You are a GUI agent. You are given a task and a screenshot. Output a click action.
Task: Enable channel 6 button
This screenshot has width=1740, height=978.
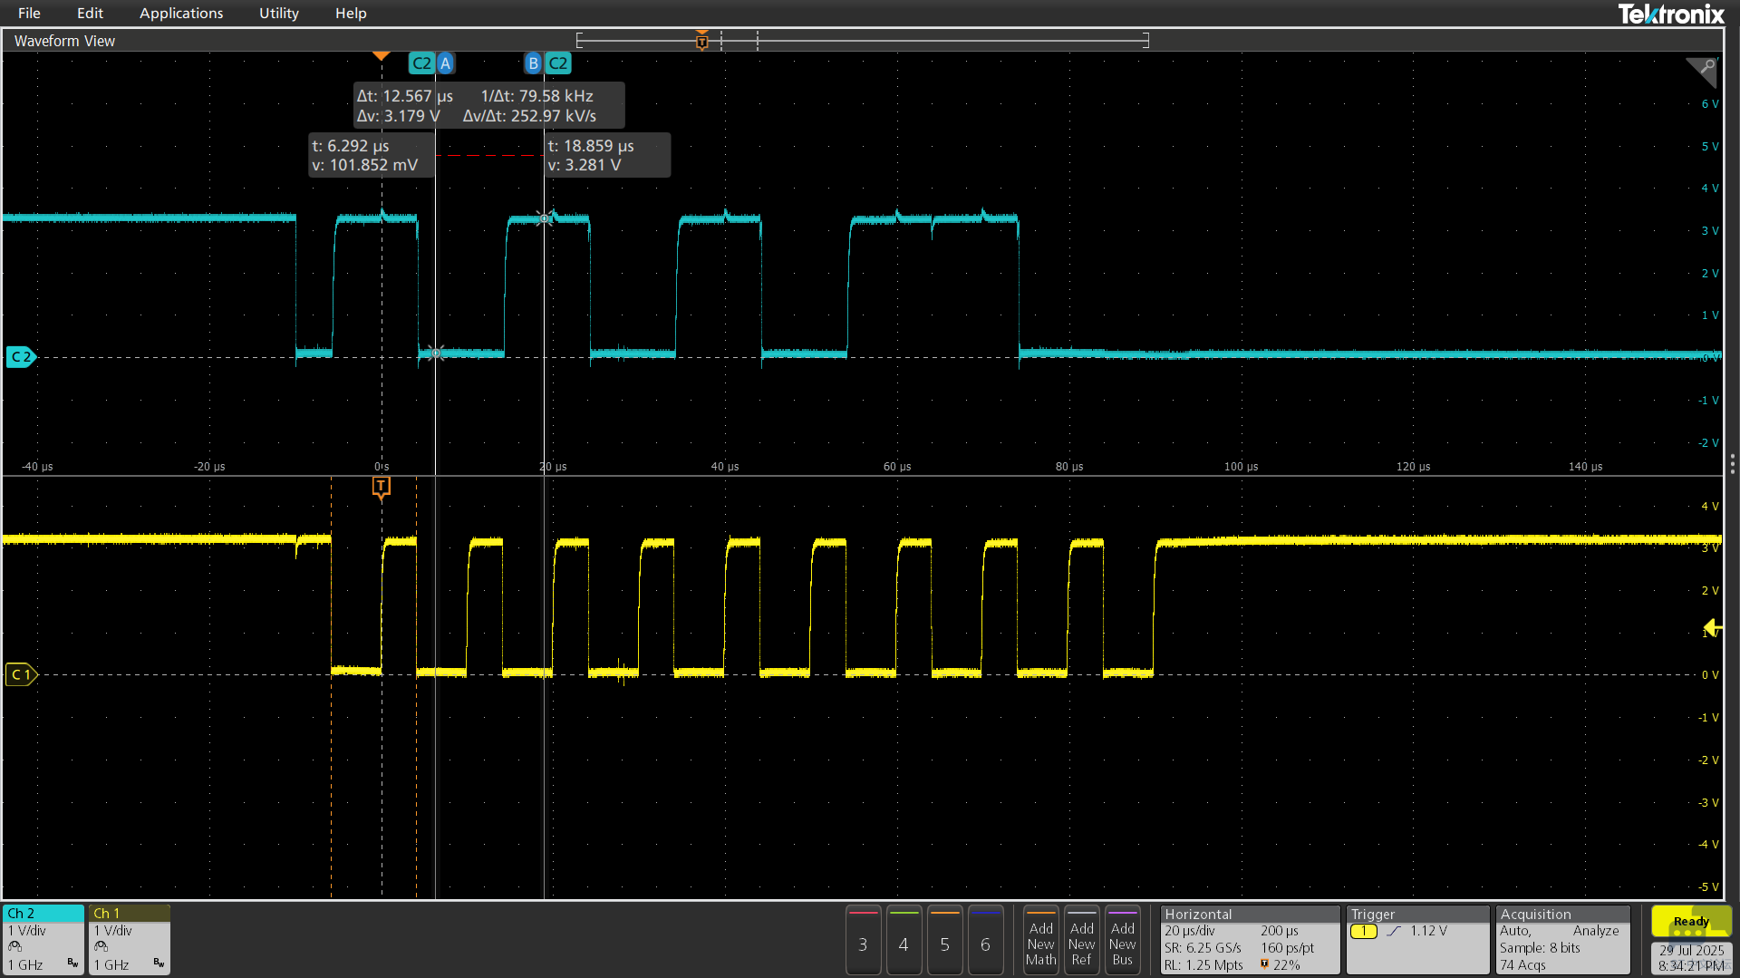point(985,940)
